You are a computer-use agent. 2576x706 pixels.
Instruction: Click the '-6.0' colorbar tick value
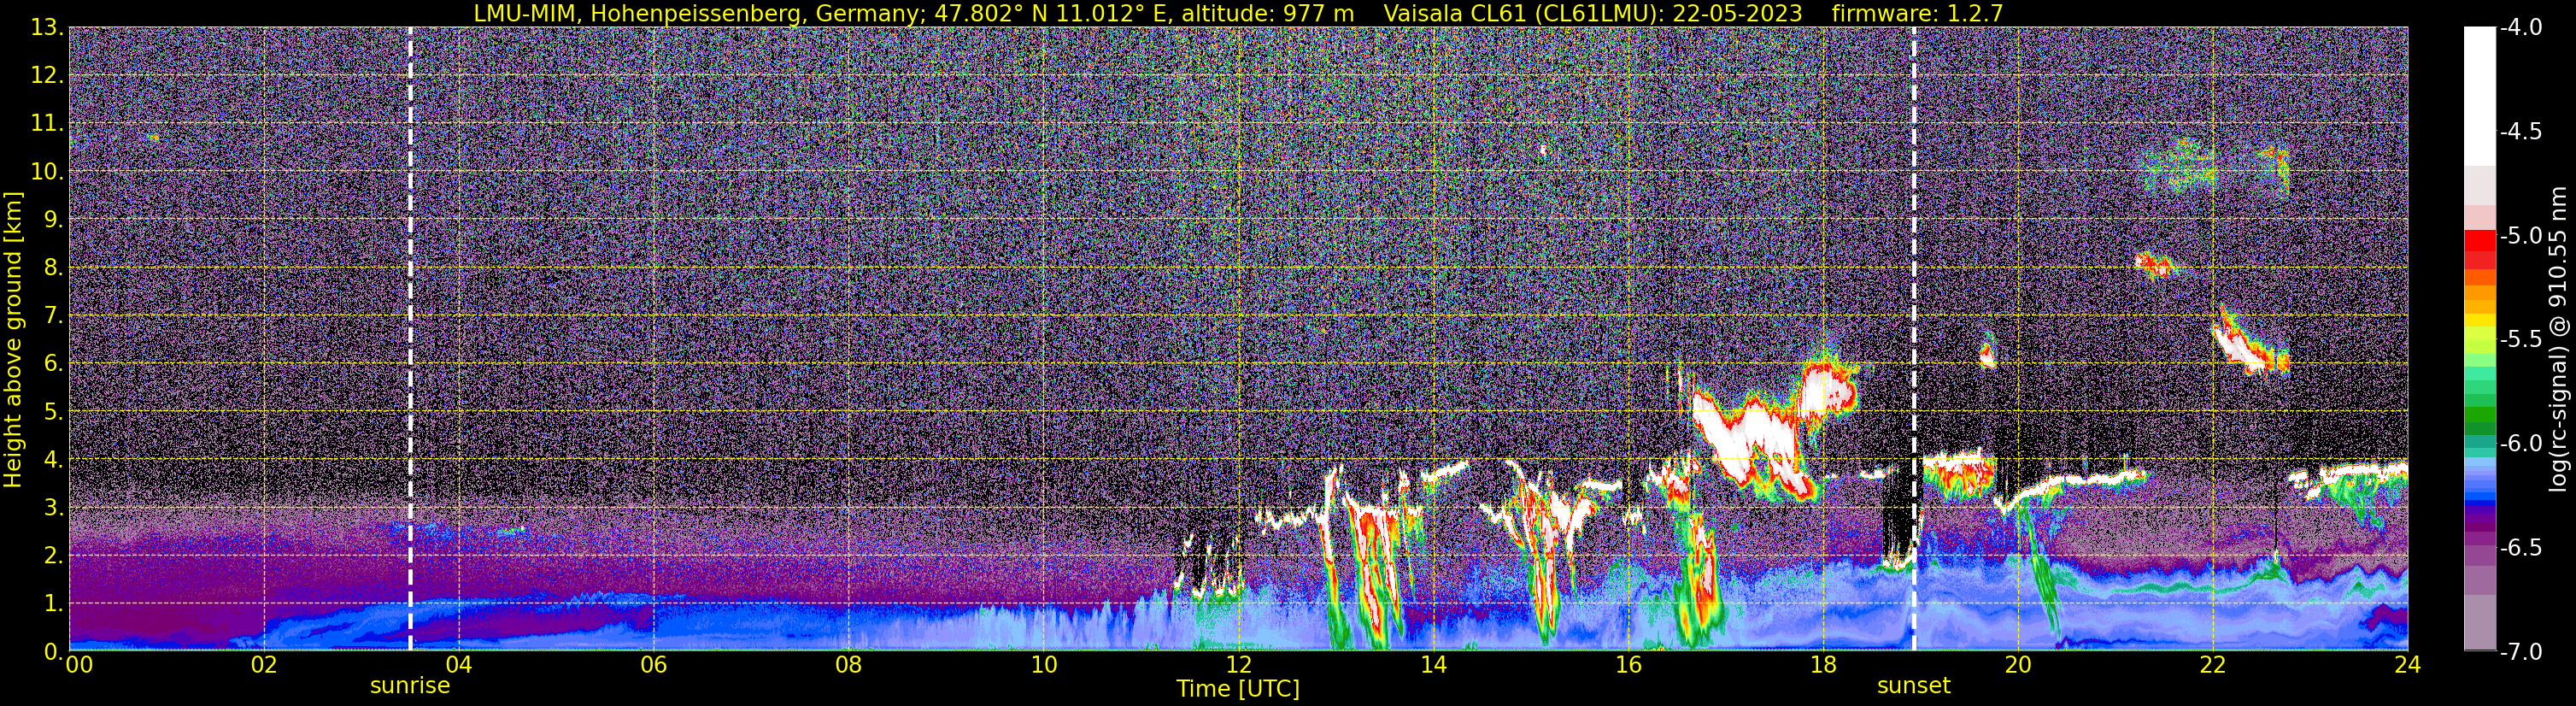tap(2520, 444)
